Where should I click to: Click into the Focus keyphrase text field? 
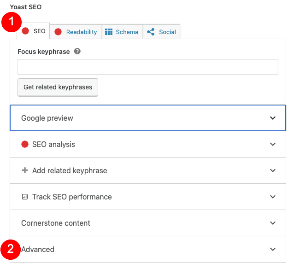point(147,67)
